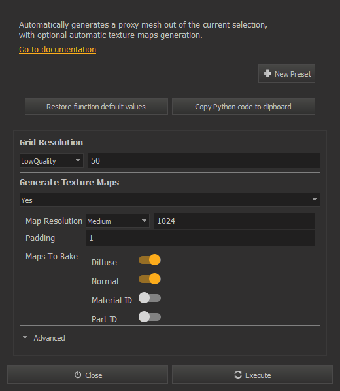
Task: Click the plus icon on New Preset
Action: [x=267, y=73]
